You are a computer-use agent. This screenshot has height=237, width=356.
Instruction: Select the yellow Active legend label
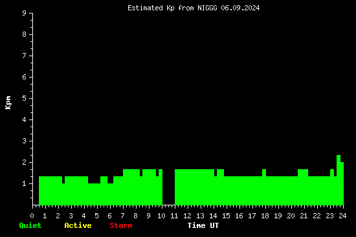point(78,225)
